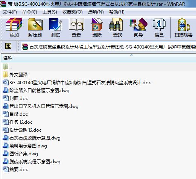
Task: Click the Add (添加) toolbar icon
Action: click(x=14, y=24)
